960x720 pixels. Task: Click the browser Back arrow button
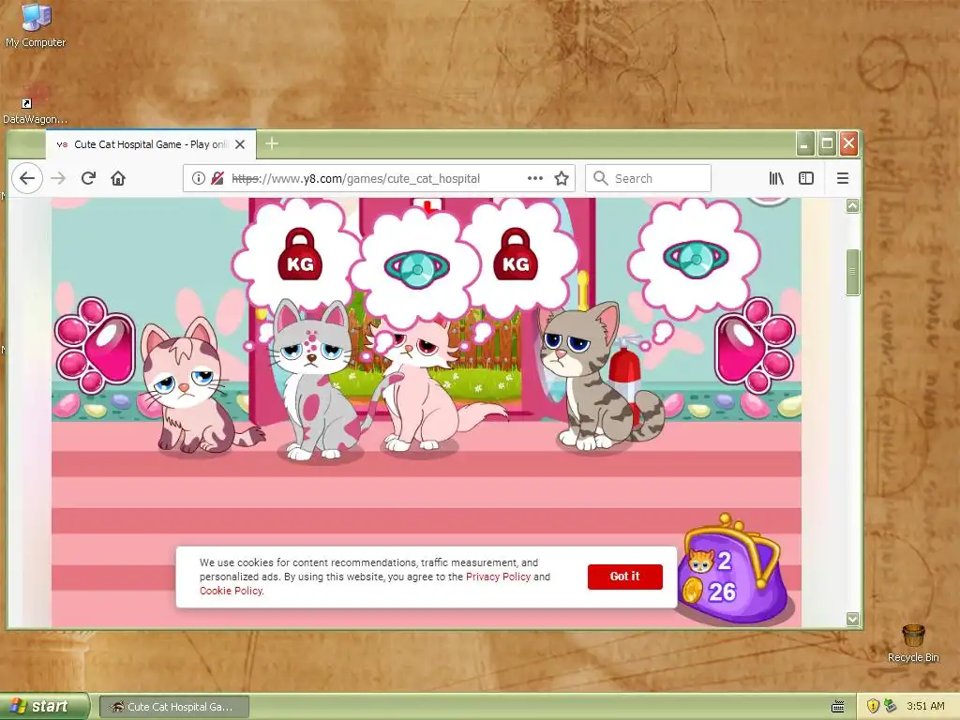(27, 178)
